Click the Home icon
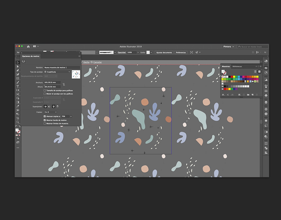The width and height of the screenshot is (281, 220). (28, 47)
